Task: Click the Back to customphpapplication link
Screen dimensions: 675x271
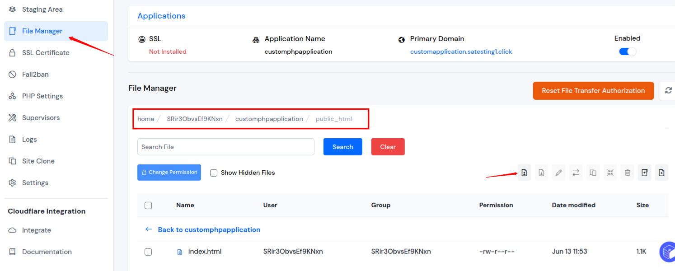Action: tap(209, 229)
